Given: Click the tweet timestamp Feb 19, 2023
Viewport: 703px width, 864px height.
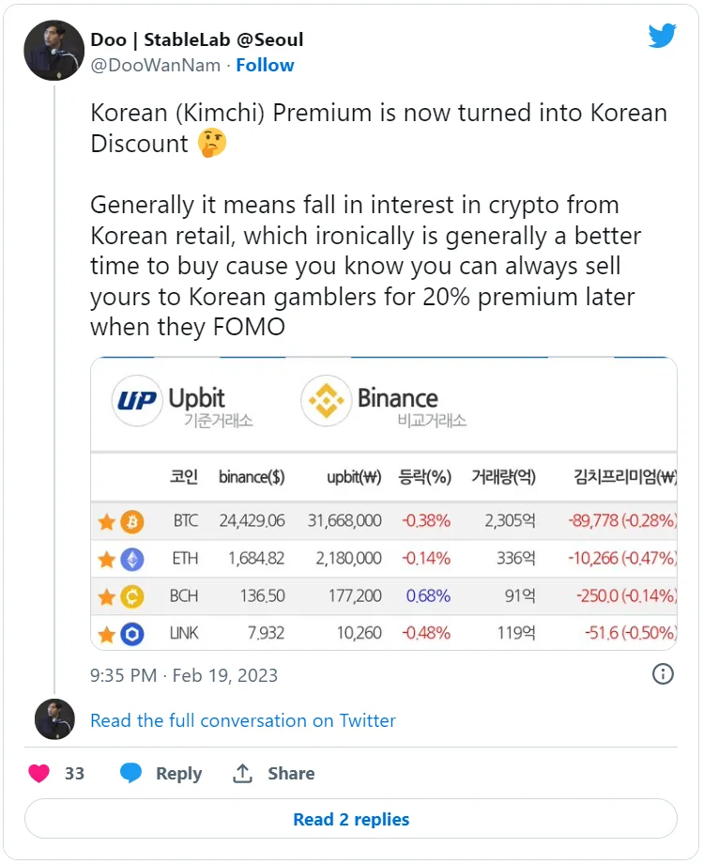Looking at the screenshot, I should point(184,674).
